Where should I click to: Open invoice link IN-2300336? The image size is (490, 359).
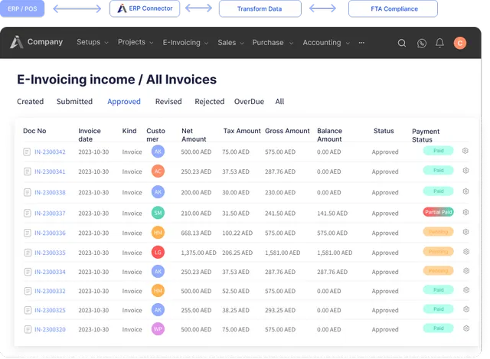pos(50,233)
